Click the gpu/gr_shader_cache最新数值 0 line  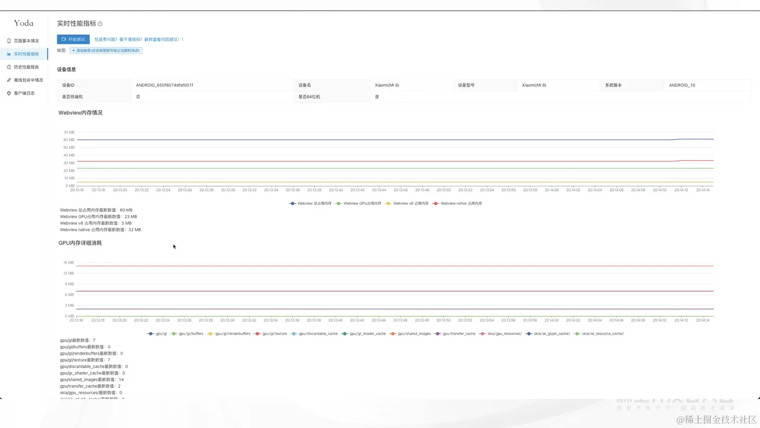(92, 373)
